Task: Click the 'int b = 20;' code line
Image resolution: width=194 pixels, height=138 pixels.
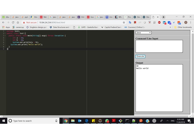Action: 18,40
